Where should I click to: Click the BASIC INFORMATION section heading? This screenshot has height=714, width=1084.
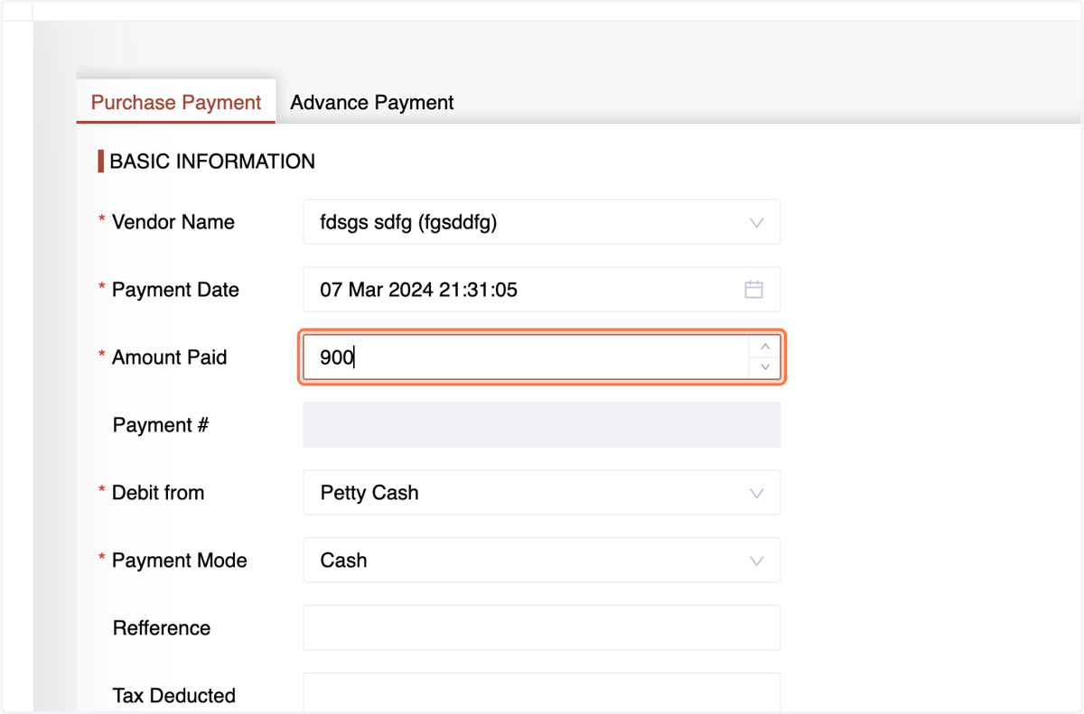[x=212, y=162]
